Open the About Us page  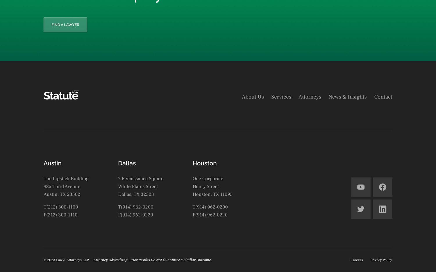(x=253, y=97)
